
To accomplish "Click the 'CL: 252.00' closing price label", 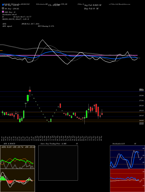I will pos(54,5).
